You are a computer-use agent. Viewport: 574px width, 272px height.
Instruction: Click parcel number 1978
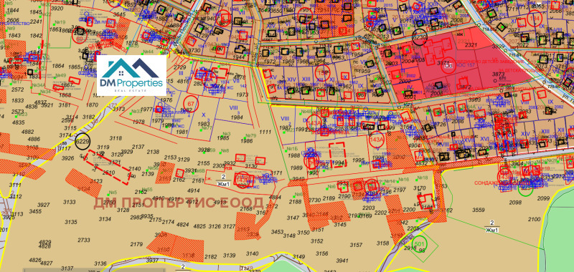(x=138, y=122)
